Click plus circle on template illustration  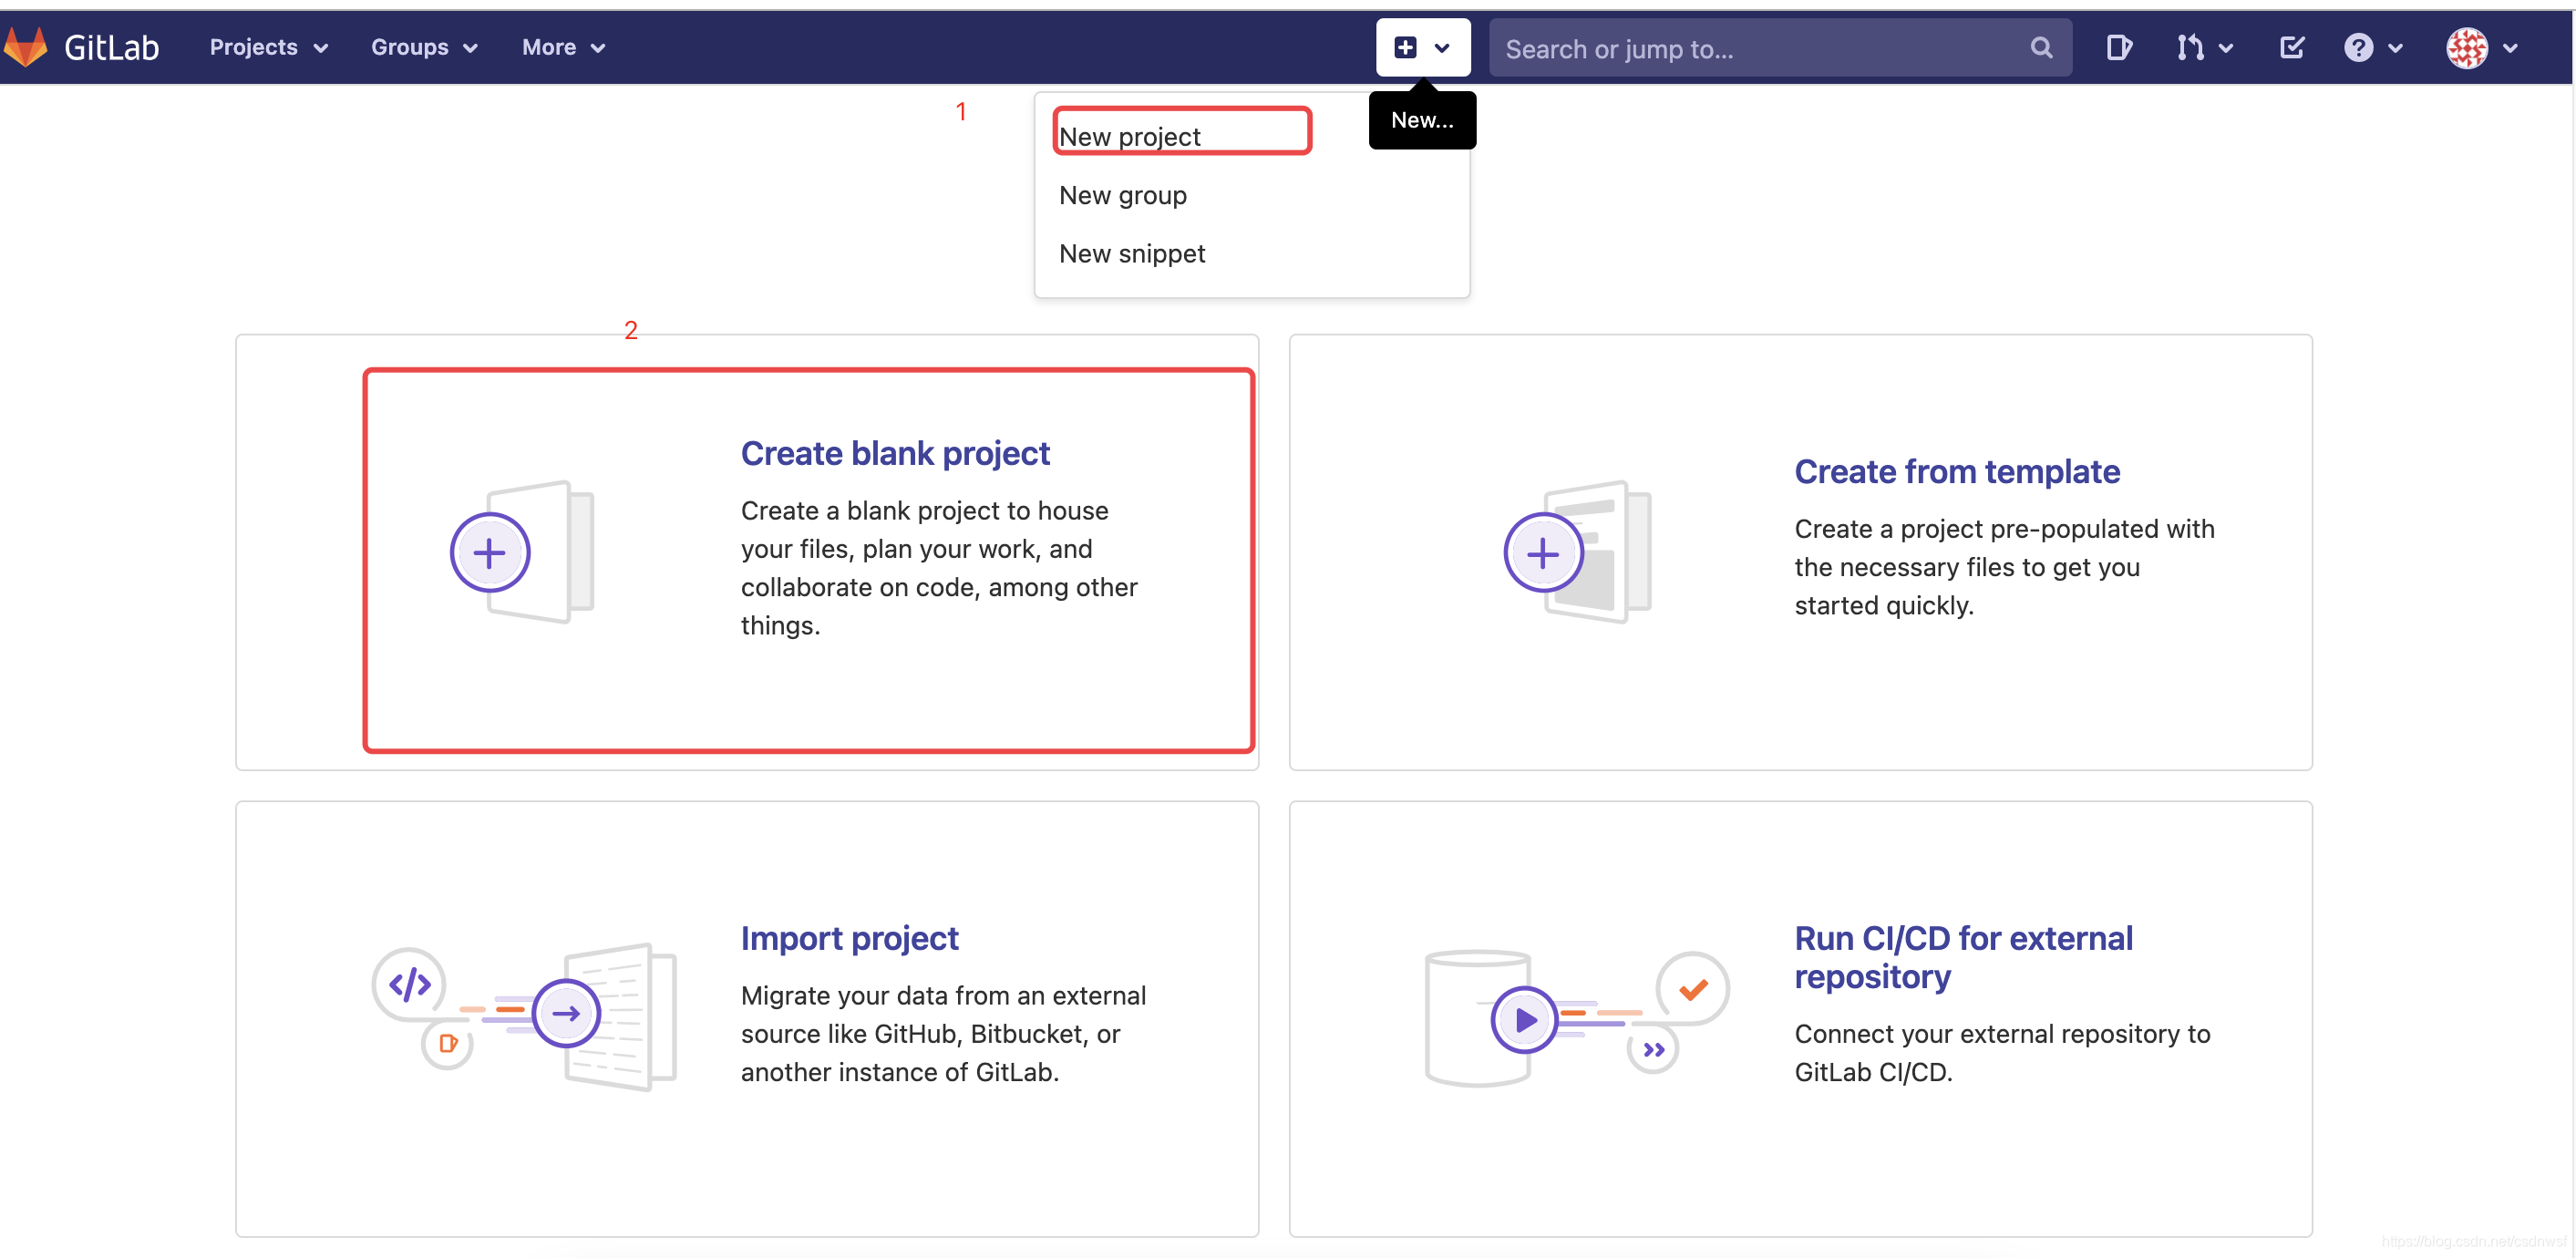pyautogui.click(x=1542, y=553)
